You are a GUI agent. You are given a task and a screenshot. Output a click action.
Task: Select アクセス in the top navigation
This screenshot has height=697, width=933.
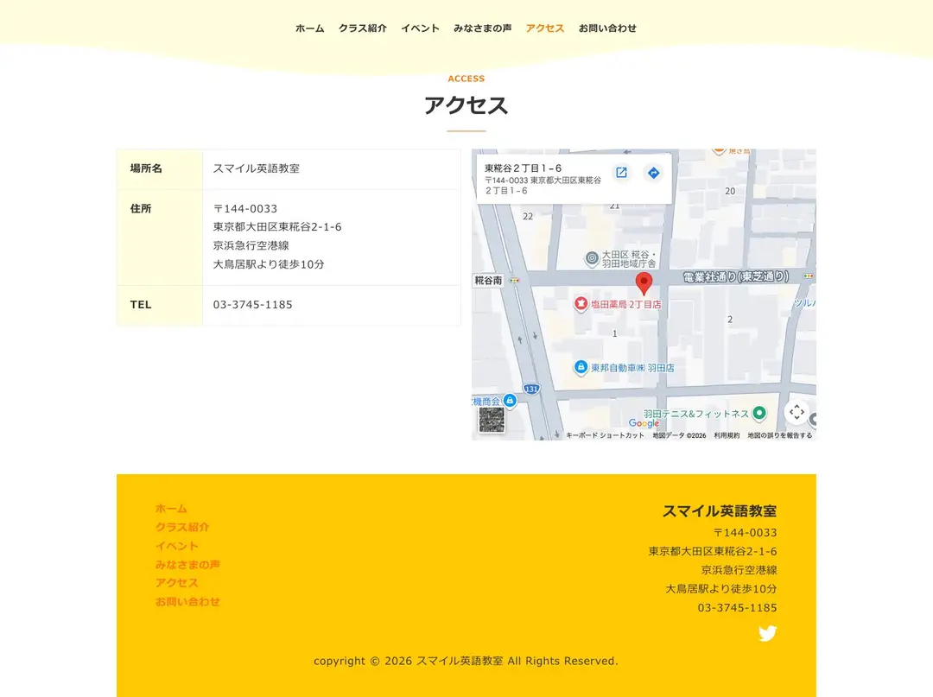[545, 28]
